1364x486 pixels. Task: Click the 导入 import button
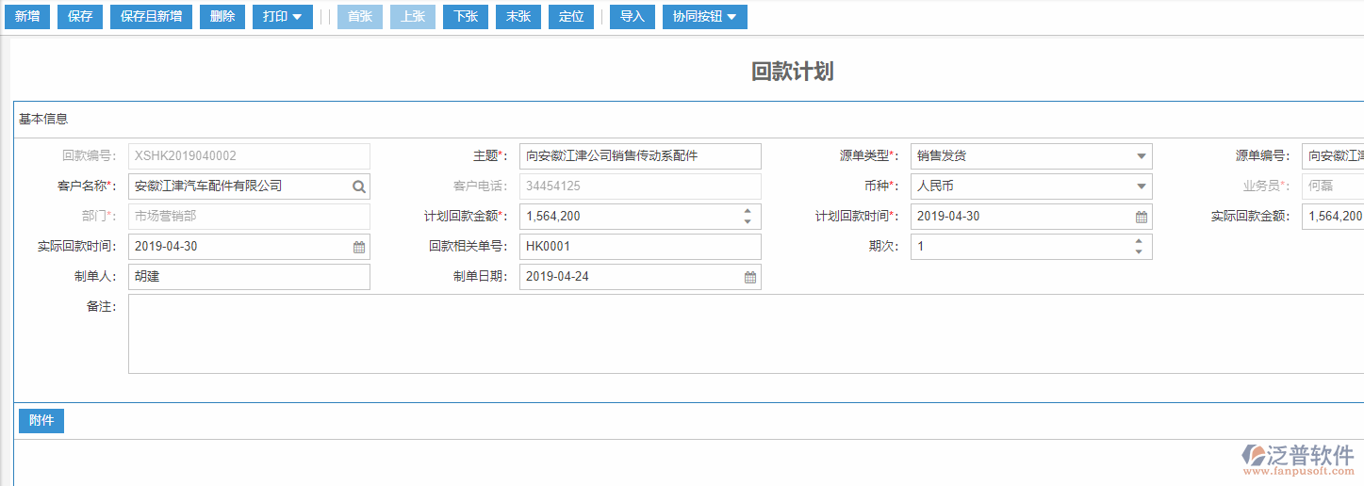[632, 17]
